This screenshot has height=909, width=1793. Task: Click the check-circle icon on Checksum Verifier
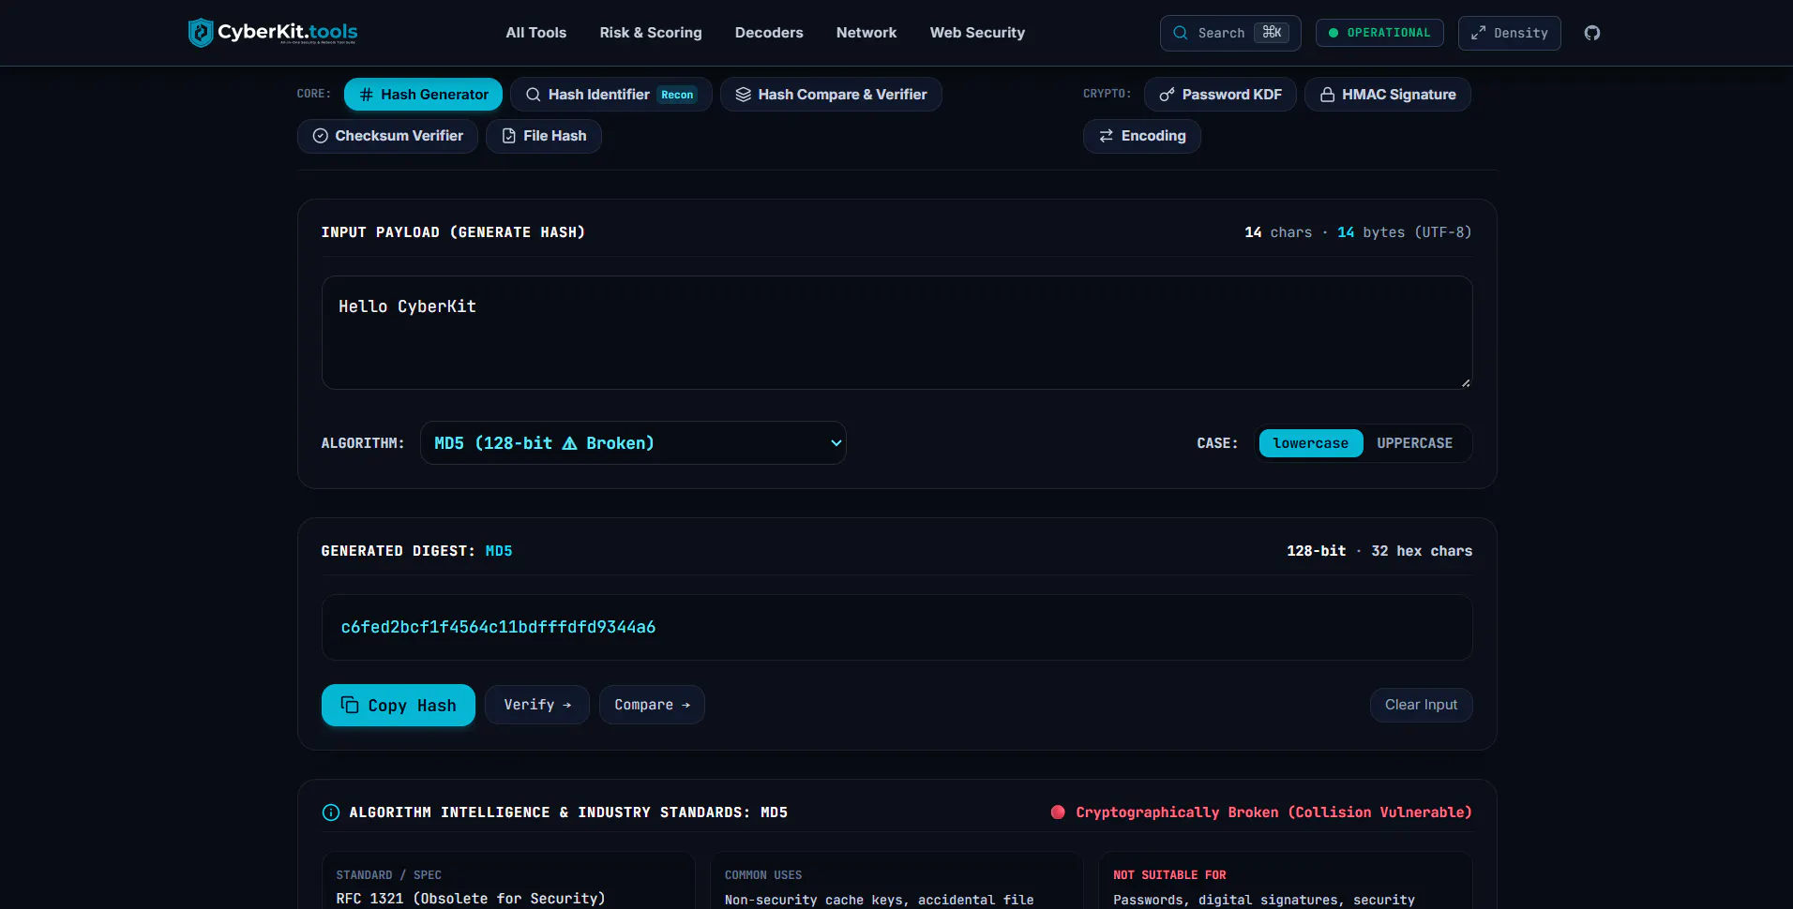coord(320,136)
